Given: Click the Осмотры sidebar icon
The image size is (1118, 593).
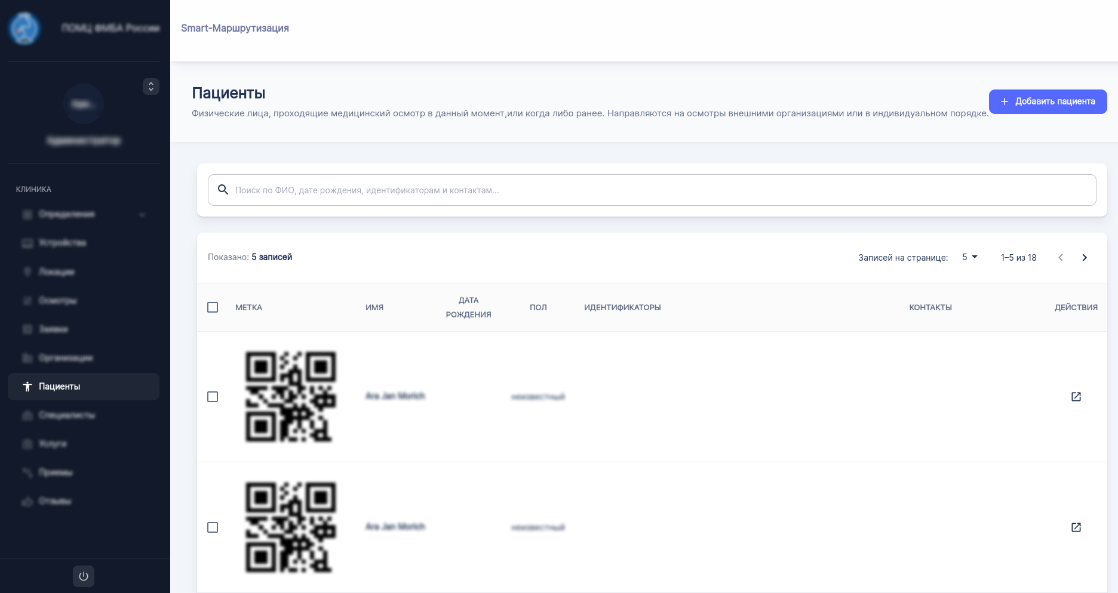Looking at the screenshot, I should pos(26,301).
